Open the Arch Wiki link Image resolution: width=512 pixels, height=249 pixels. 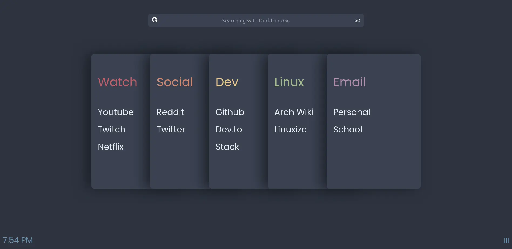point(294,112)
